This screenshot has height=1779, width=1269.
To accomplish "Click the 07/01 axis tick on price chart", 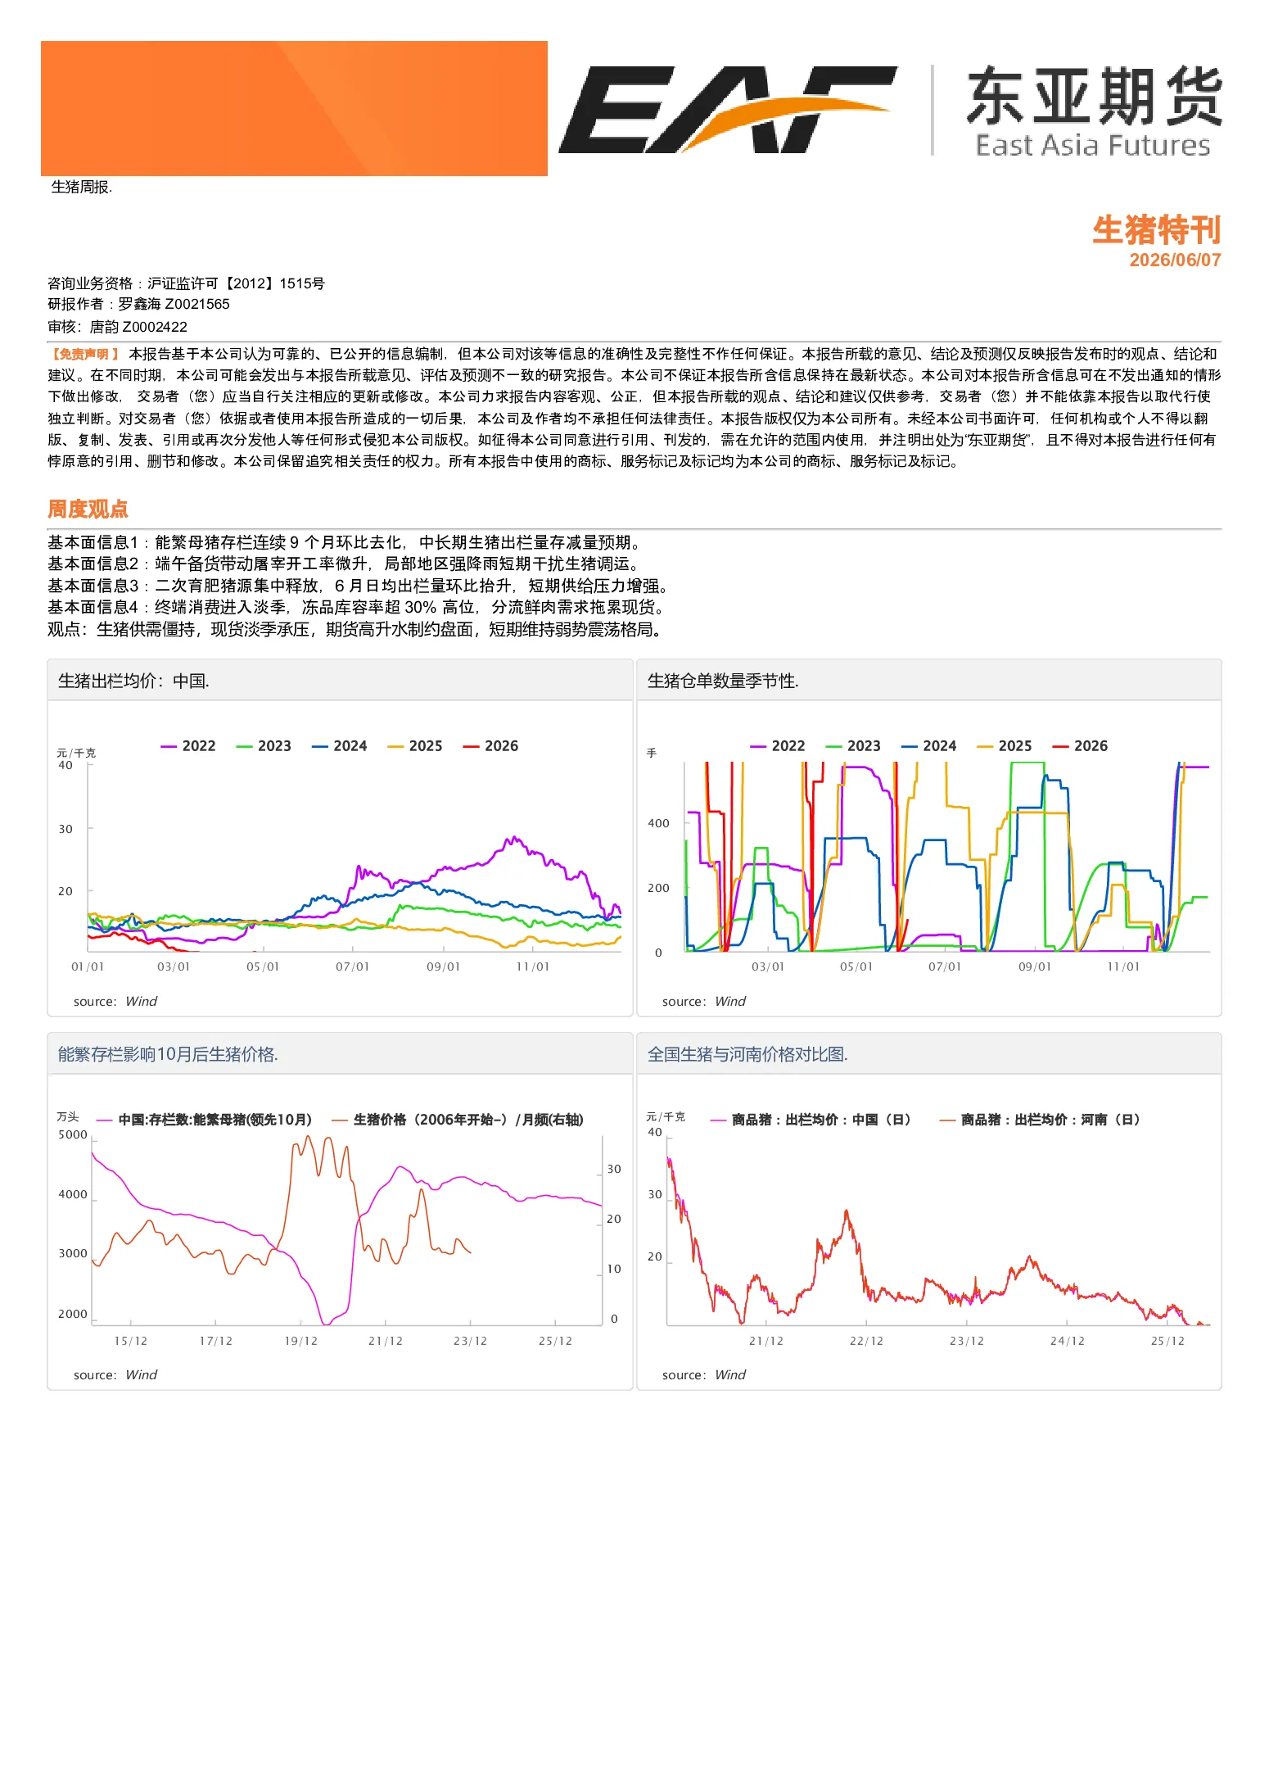I will (x=353, y=967).
